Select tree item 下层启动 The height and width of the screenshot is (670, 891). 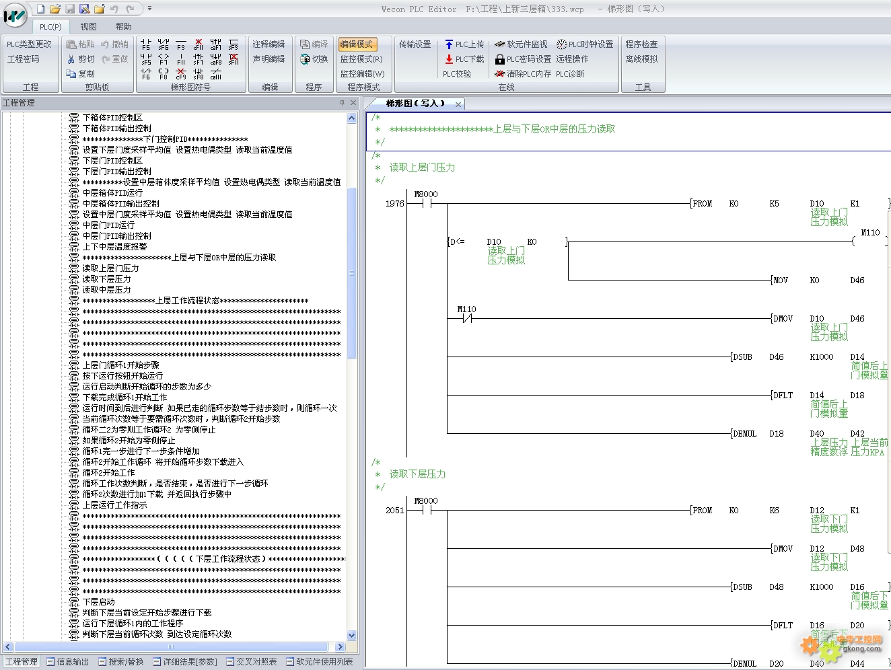click(98, 602)
